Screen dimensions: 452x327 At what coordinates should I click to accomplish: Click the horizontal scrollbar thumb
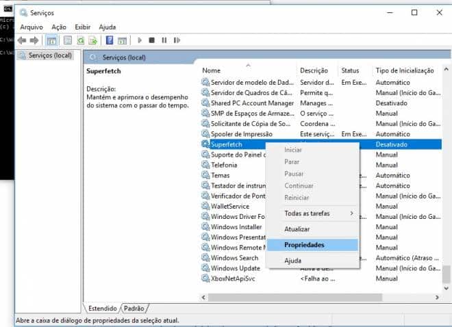[x=295, y=297]
